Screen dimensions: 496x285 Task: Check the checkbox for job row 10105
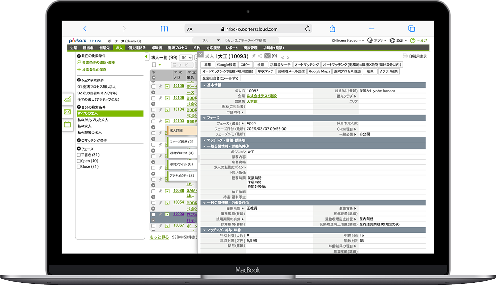tap(153, 86)
